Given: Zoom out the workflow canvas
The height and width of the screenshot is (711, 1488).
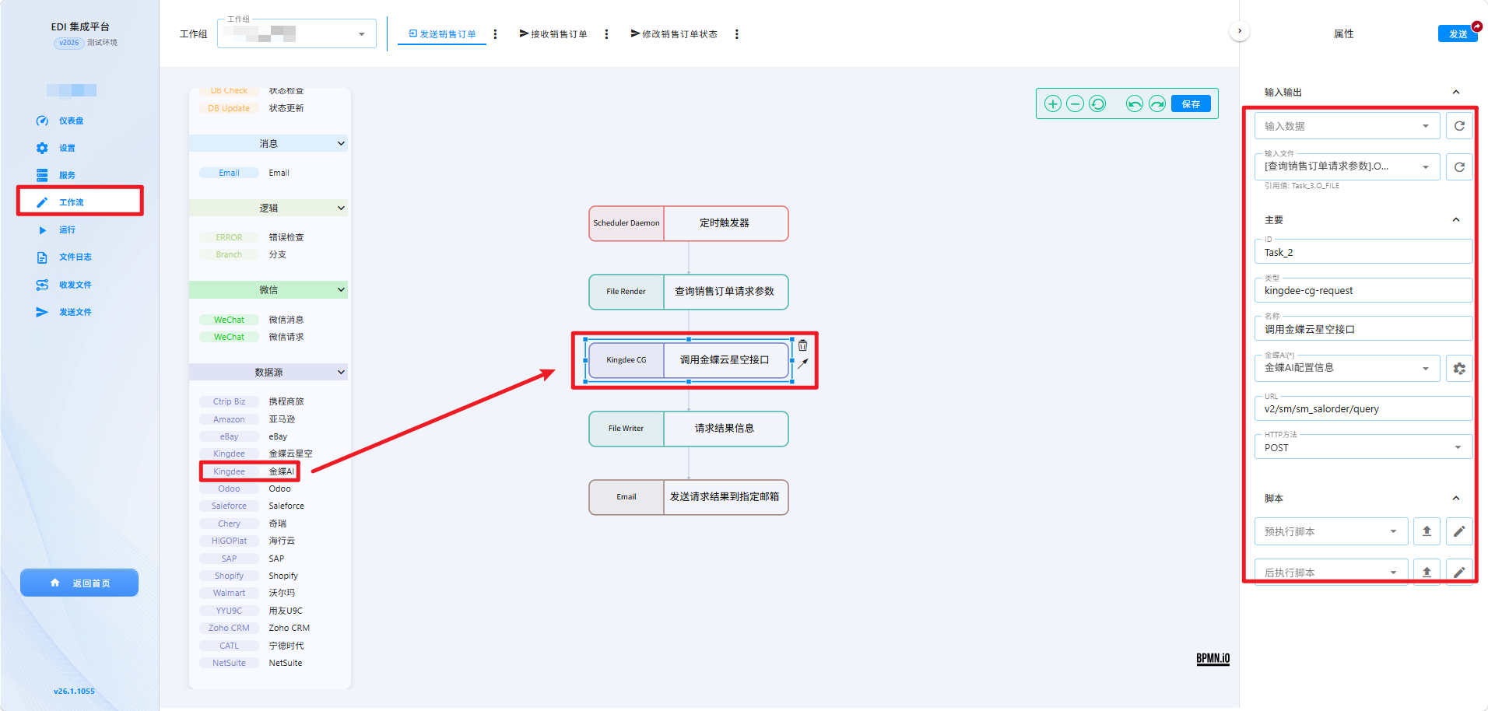Looking at the screenshot, I should [1075, 103].
